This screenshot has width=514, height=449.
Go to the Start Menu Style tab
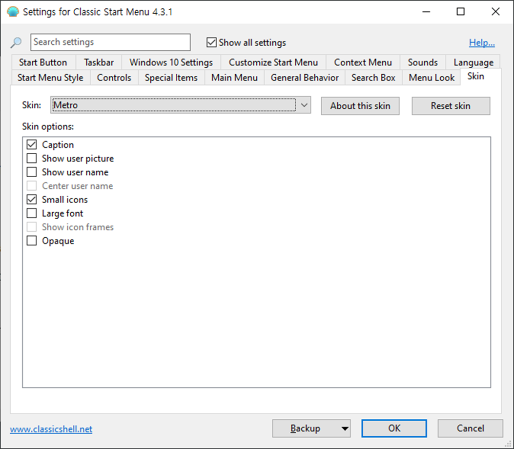click(50, 78)
